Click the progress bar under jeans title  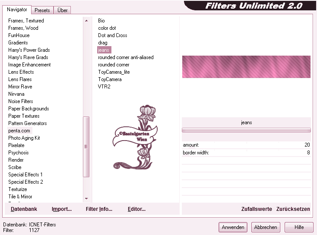coord(246,130)
